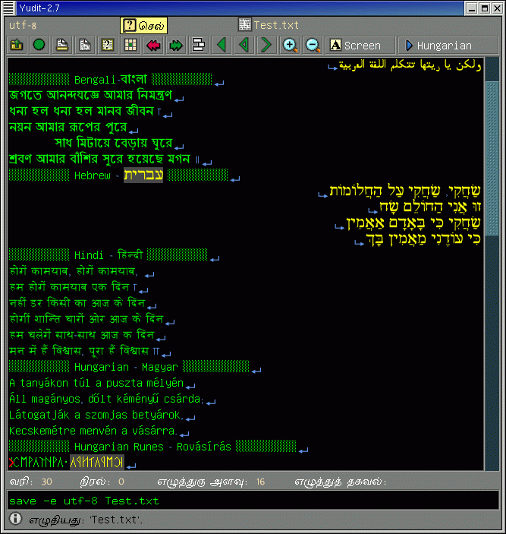
Task: Click the colored grid icon in toolbar
Action: tap(130, 46)
